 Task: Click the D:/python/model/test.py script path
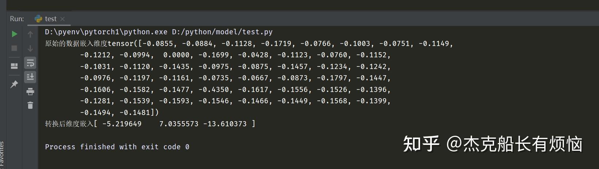(x=222, y=32)
